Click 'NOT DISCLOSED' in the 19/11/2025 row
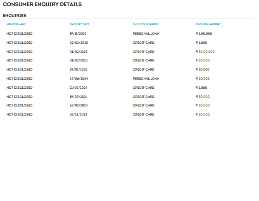Viewport: 259px width, 201px height. pyautogui.click(x=19, y=33)
